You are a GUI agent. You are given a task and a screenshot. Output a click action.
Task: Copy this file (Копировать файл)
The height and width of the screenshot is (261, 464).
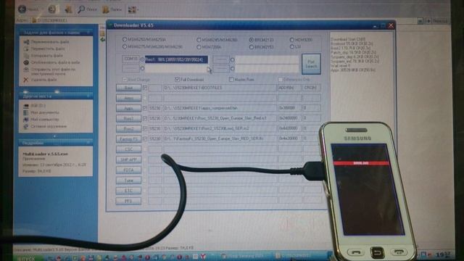[46, 55]
